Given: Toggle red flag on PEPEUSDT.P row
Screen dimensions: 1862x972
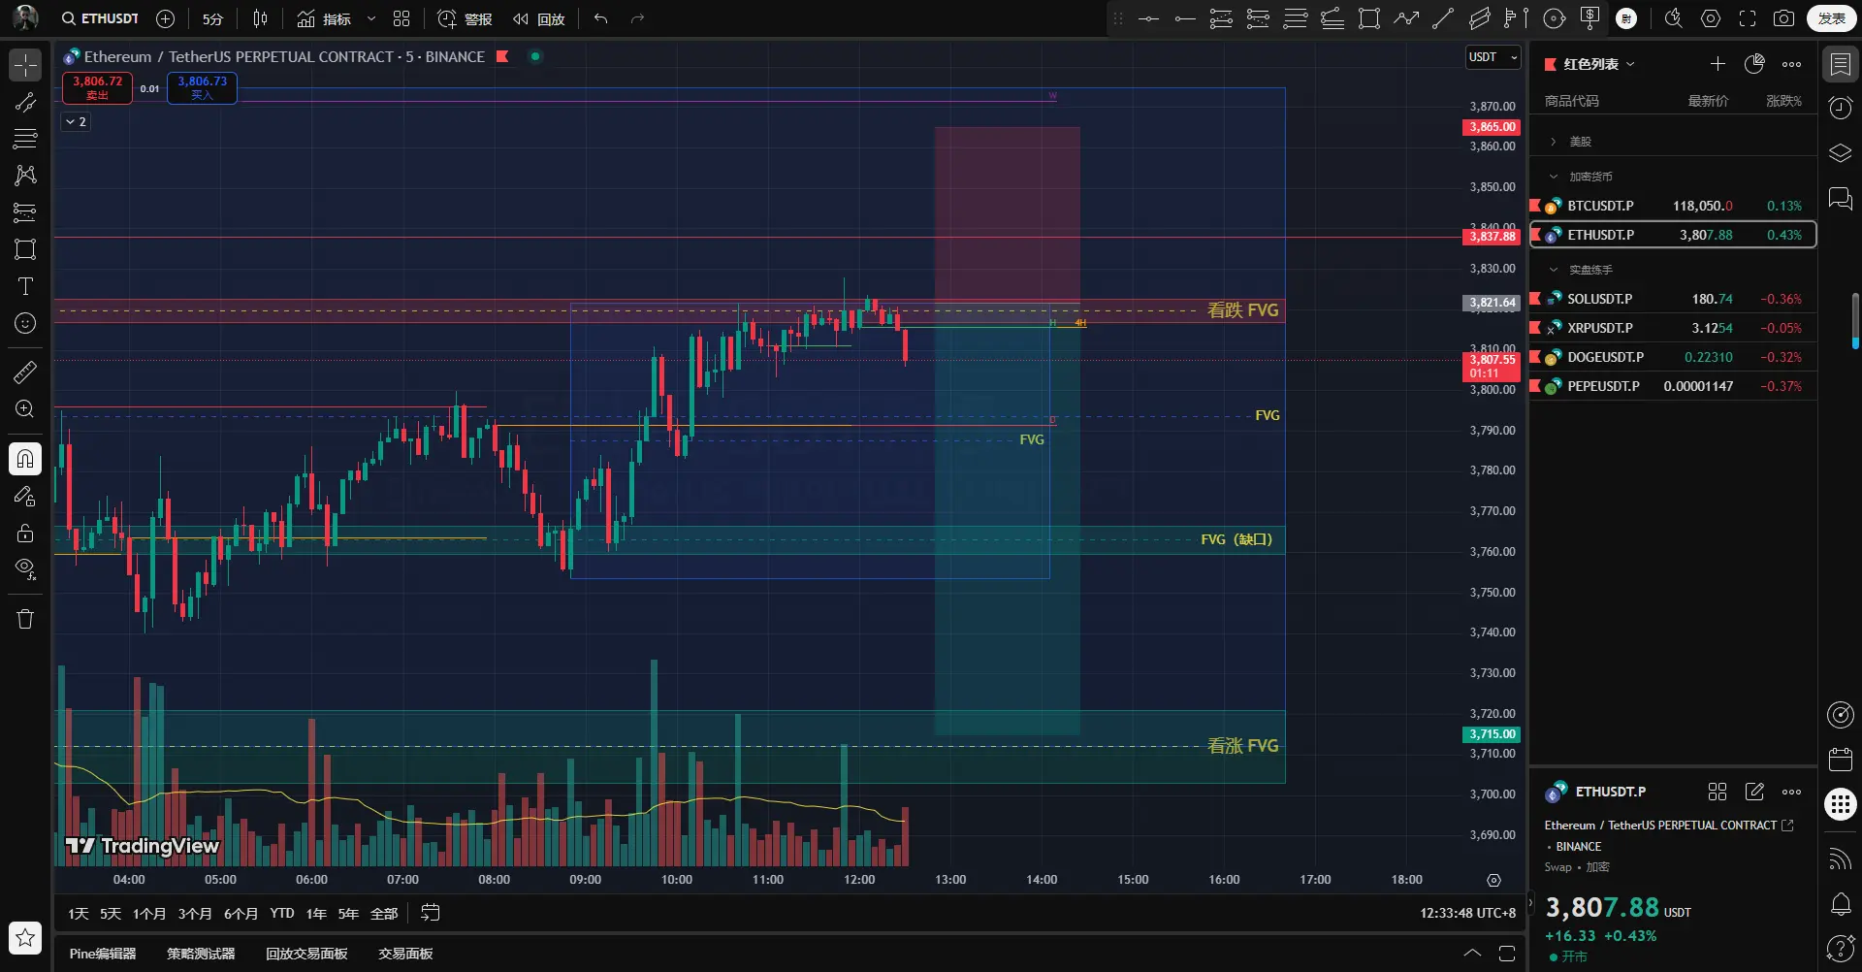Looking at the screenshot, I should coord(1535,386).
